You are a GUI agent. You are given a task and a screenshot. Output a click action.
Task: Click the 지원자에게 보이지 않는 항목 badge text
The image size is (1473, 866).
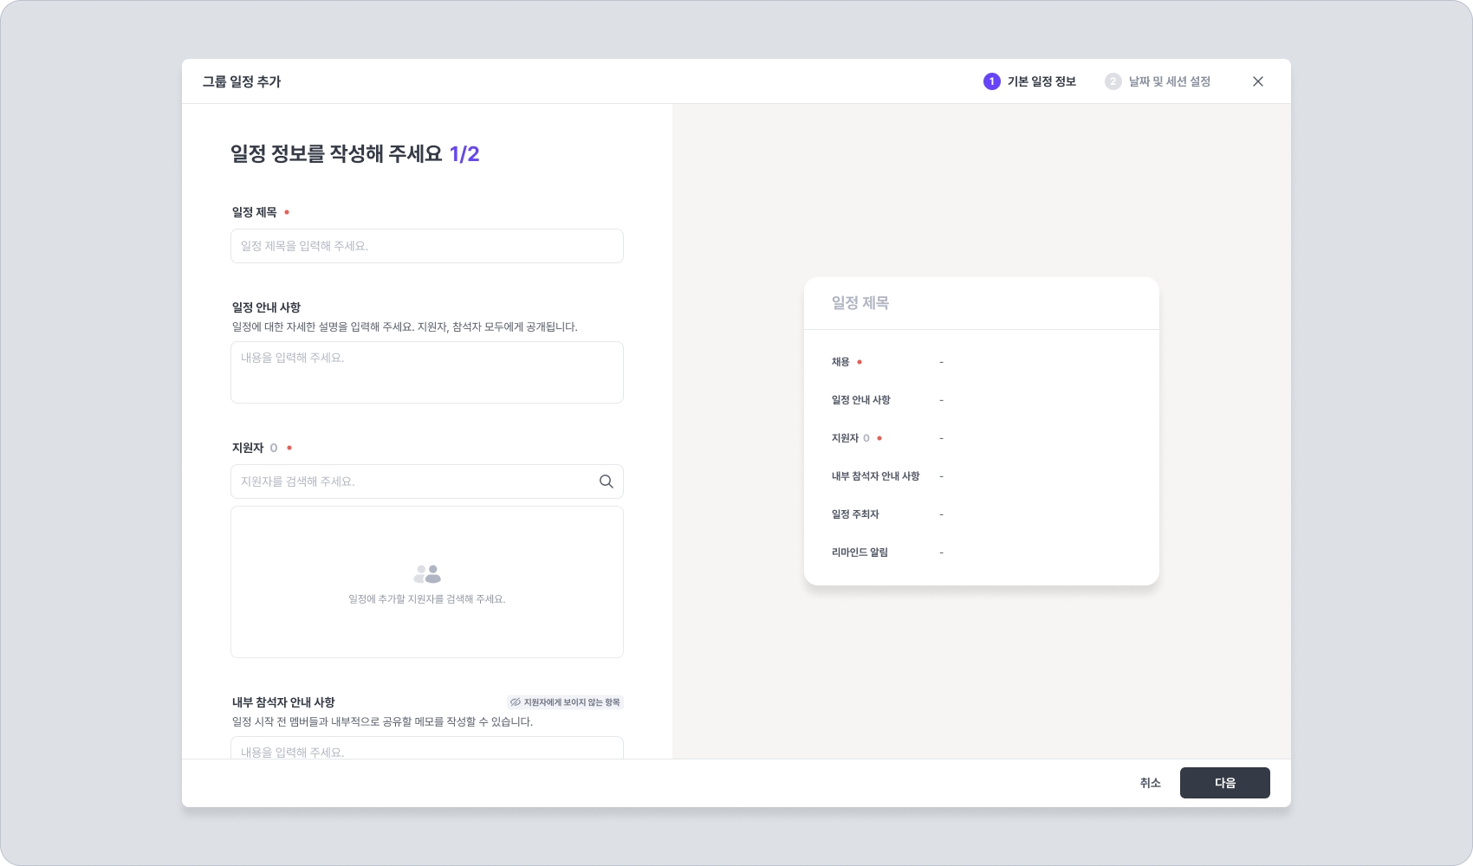(572, 702)
